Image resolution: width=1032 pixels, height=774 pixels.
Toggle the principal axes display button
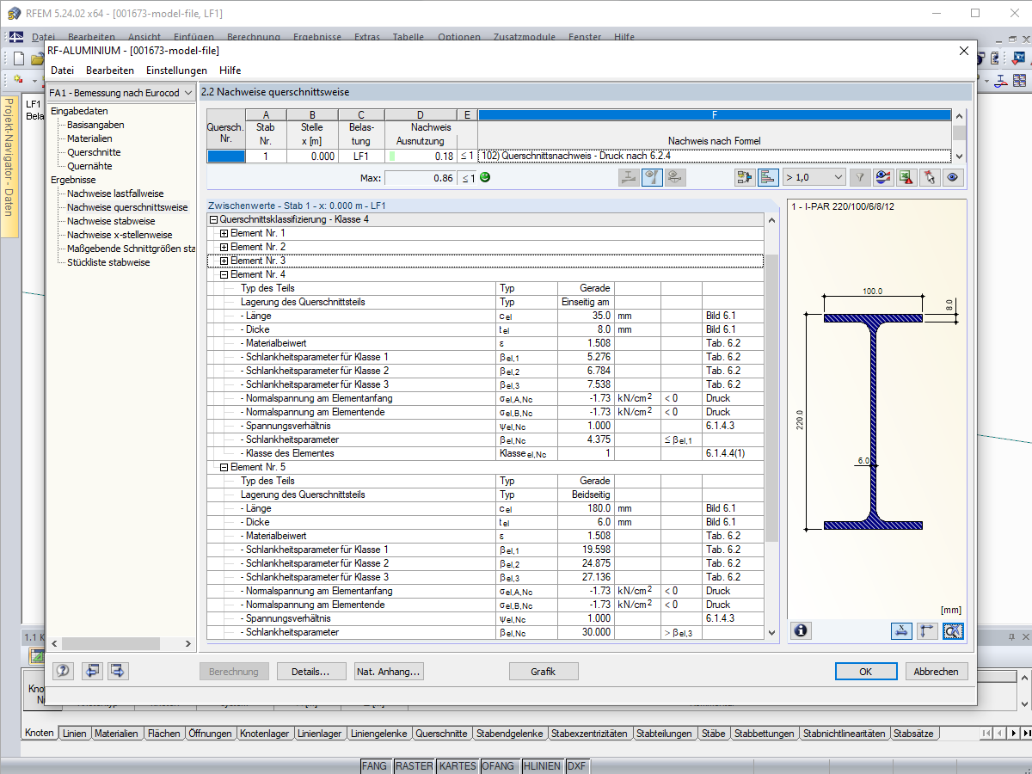927,631
